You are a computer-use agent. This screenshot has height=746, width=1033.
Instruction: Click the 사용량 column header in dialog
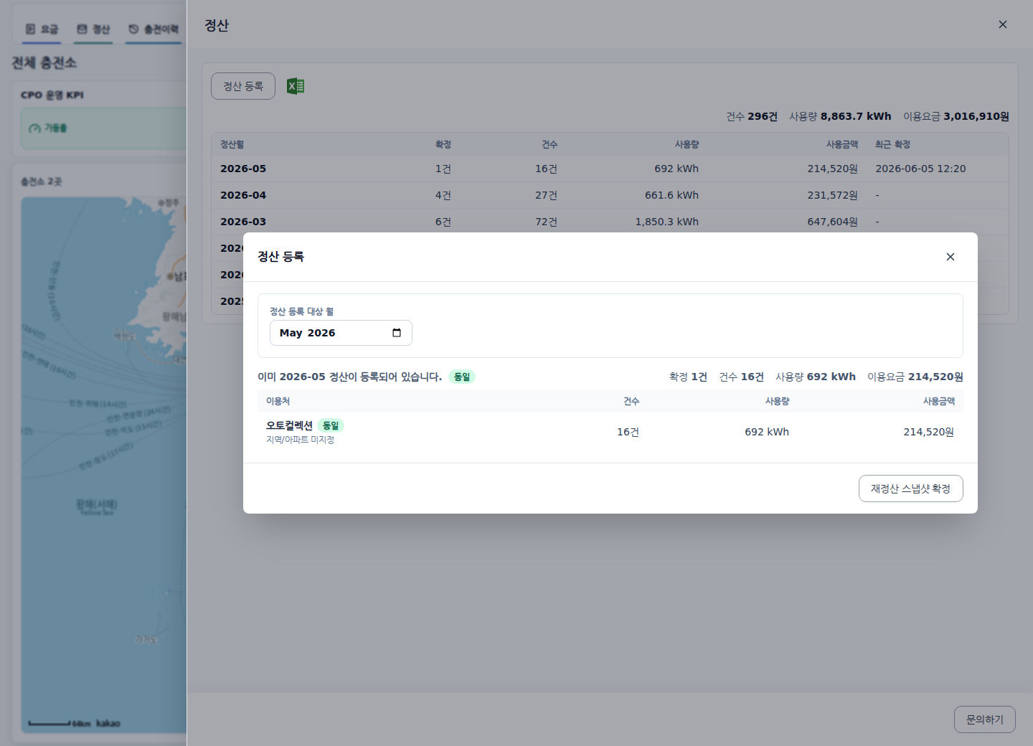pos(777,401)
